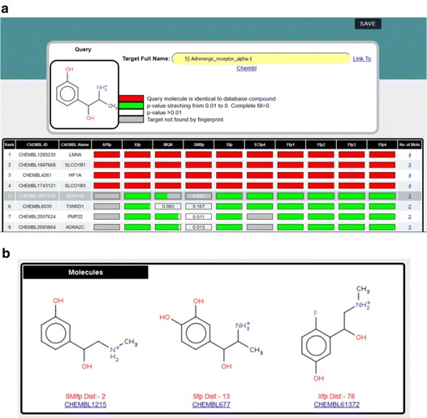This screenshot has height=418, width=427.
Task: Click the Ffp2 column header
Action: tap(321, 144)
